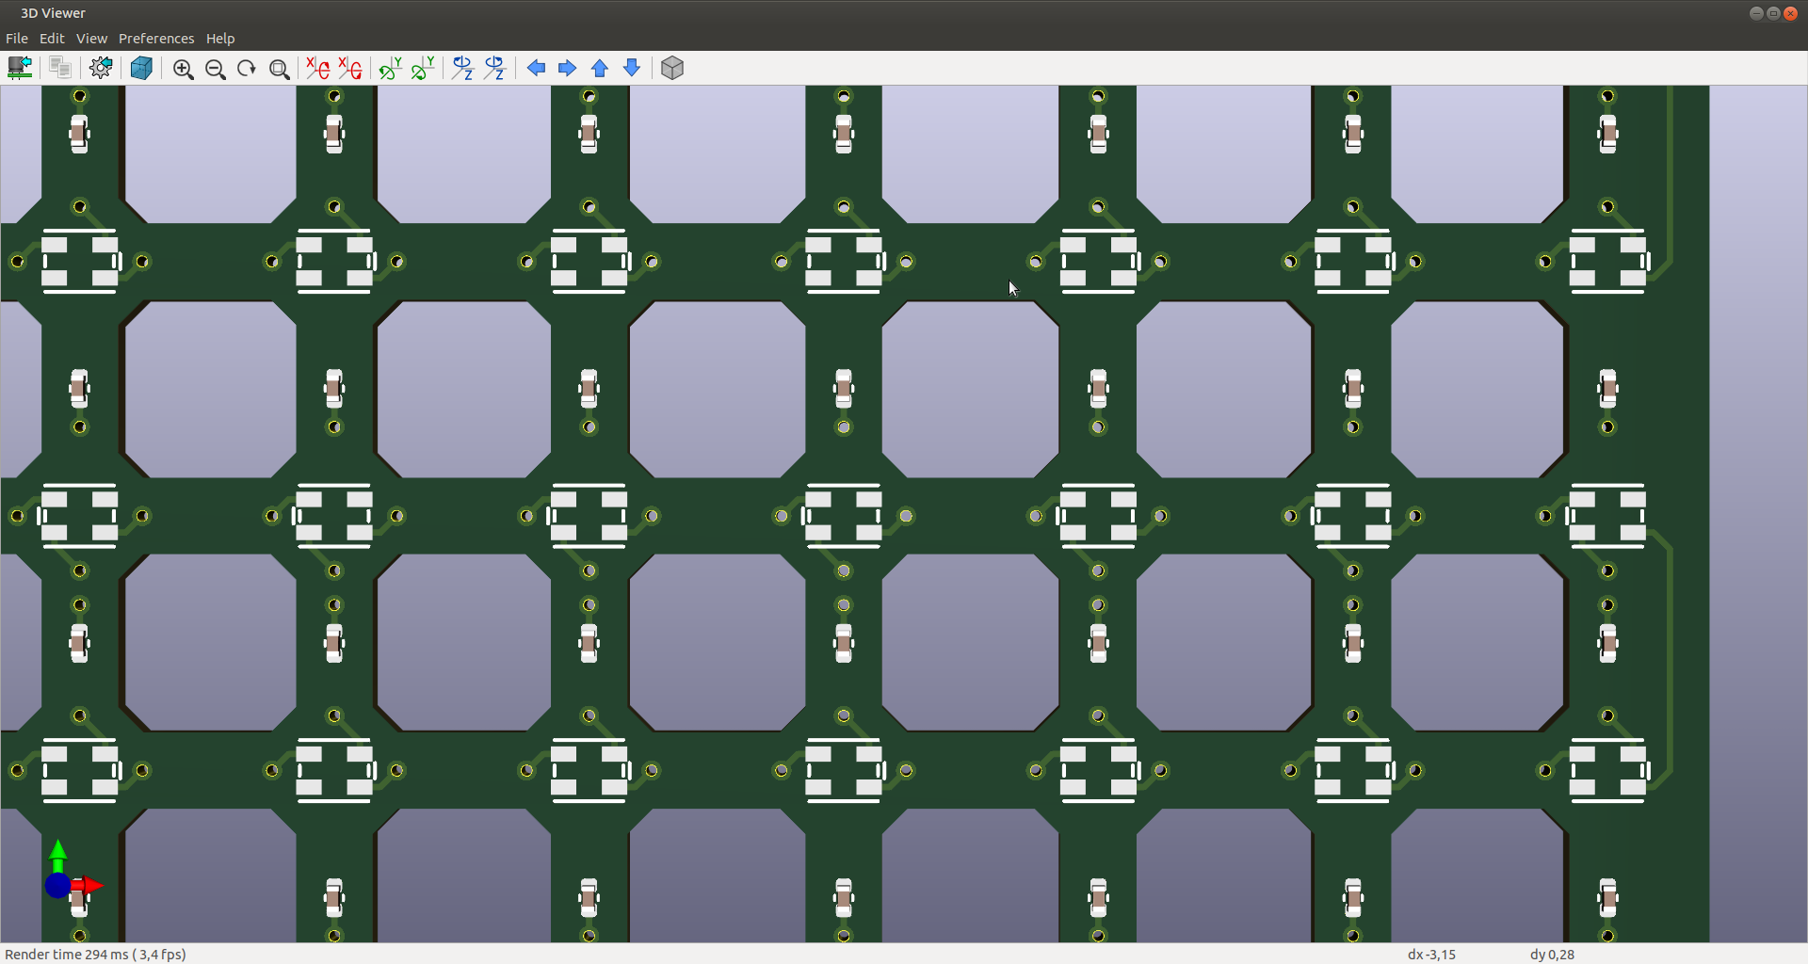
Task: Rotate view clockwise around Y axis
Action: [x=390, y=68]
